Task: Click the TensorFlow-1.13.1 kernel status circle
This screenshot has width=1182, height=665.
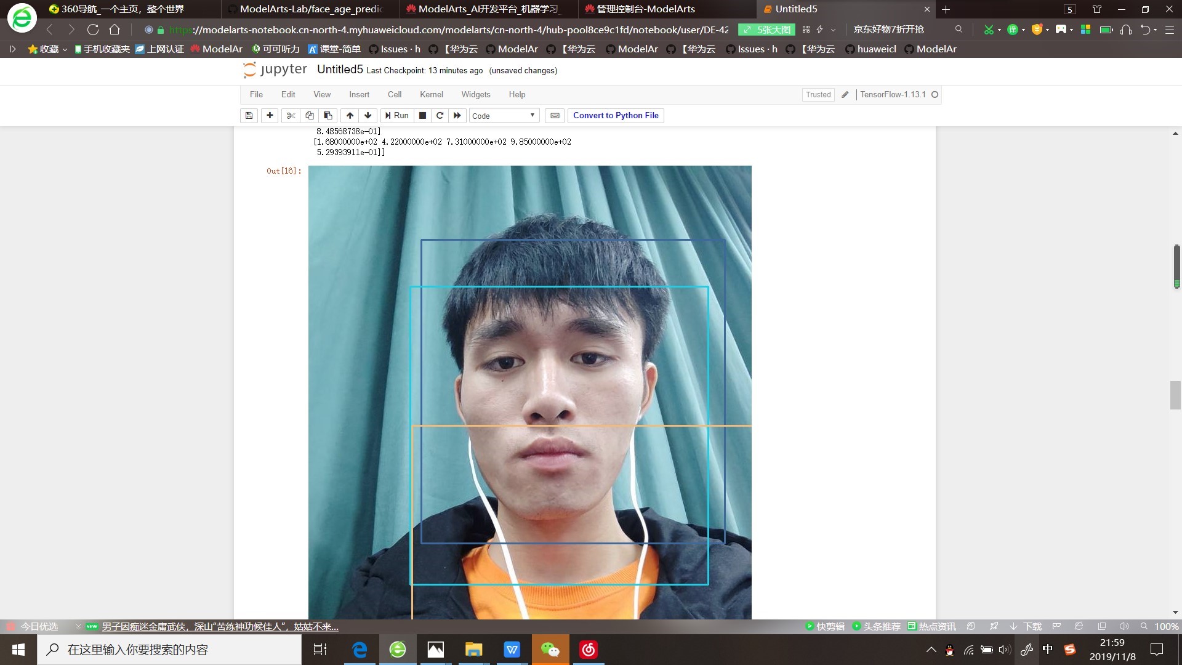Action: (935, 94)
